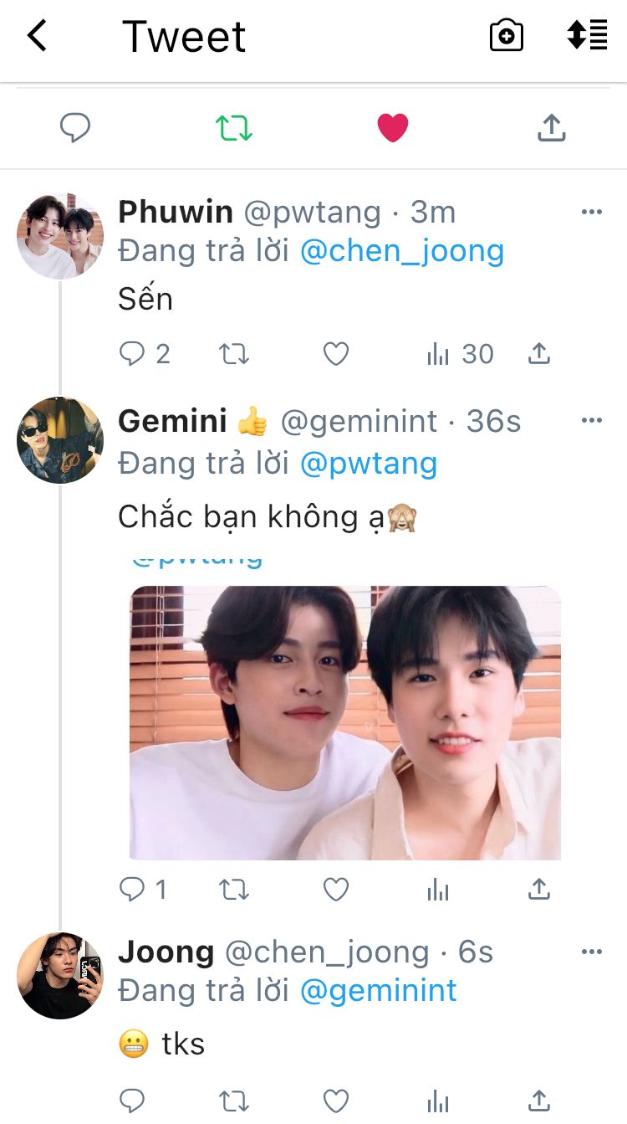Open the @chen_joong mention link
This screenshot has height=1124, width=627.
pos(402,251)
